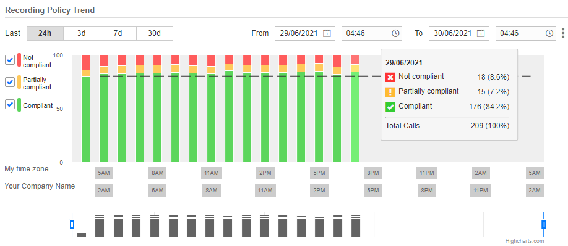
Task: Open the To time clock picker icon
Action: 549,33
